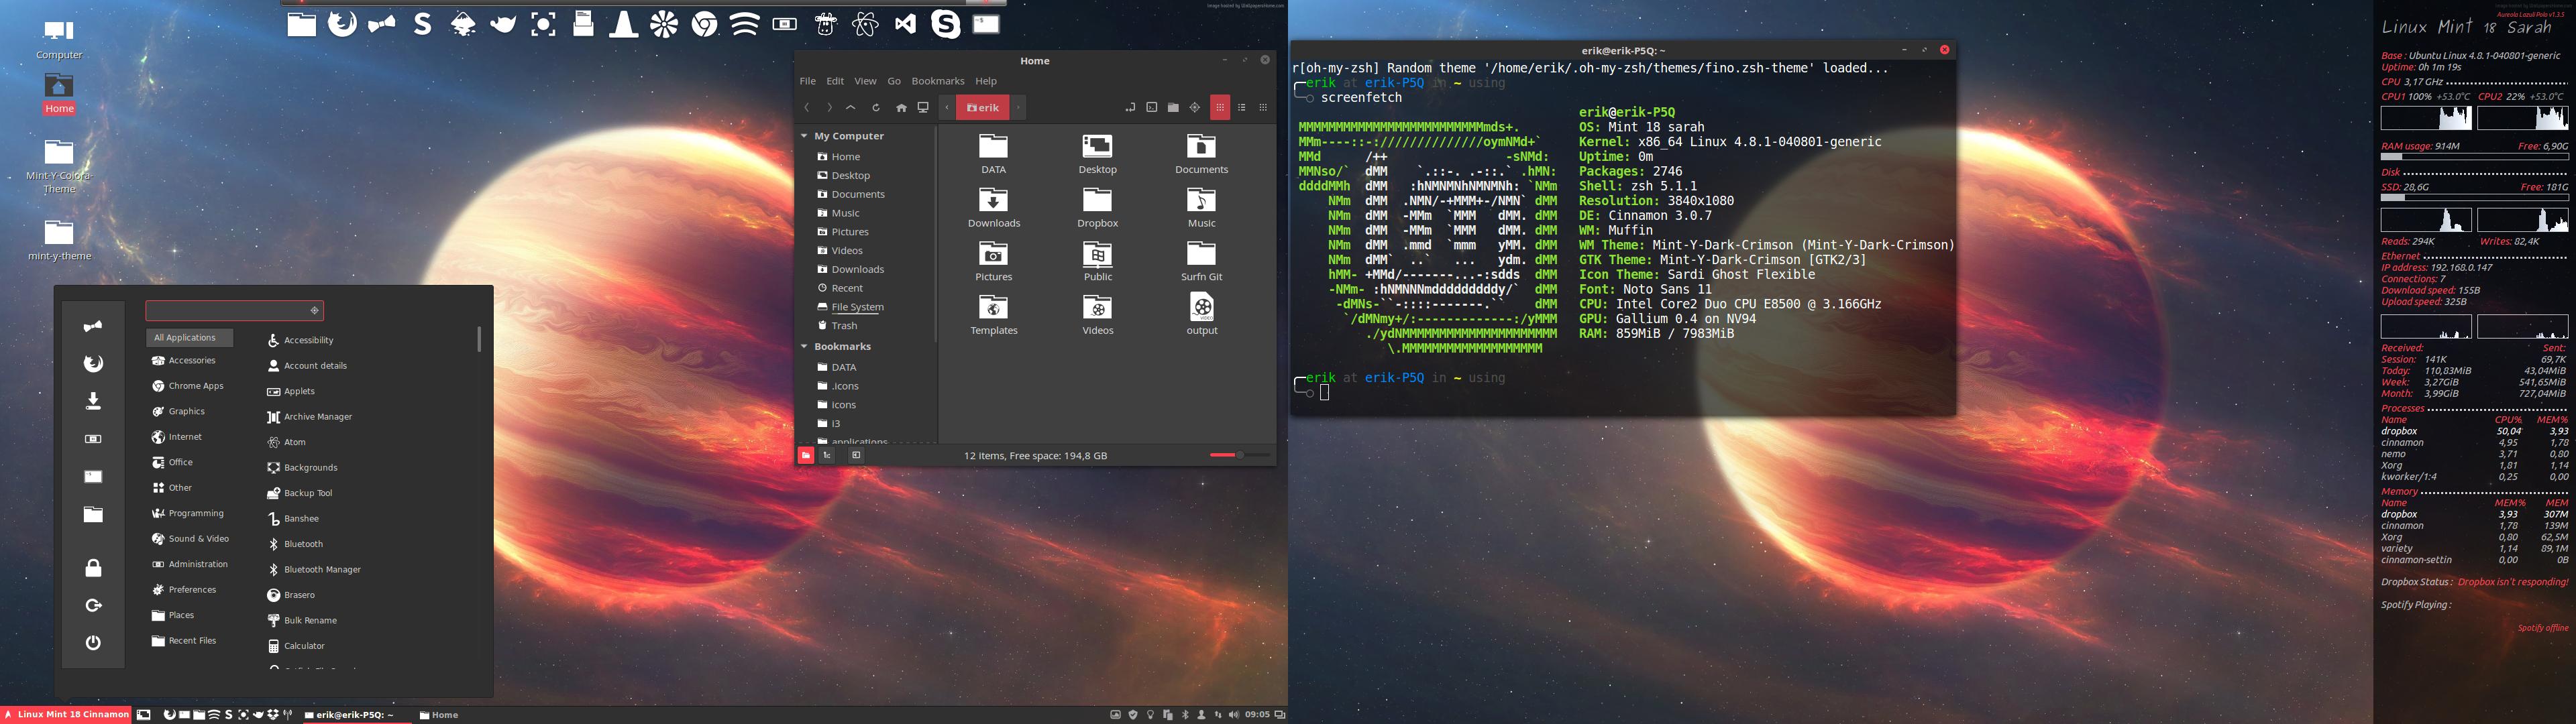This screenshot has width=2576, height=724.
Task: Launch Archive Manager from application list
Action: [310, 417]
